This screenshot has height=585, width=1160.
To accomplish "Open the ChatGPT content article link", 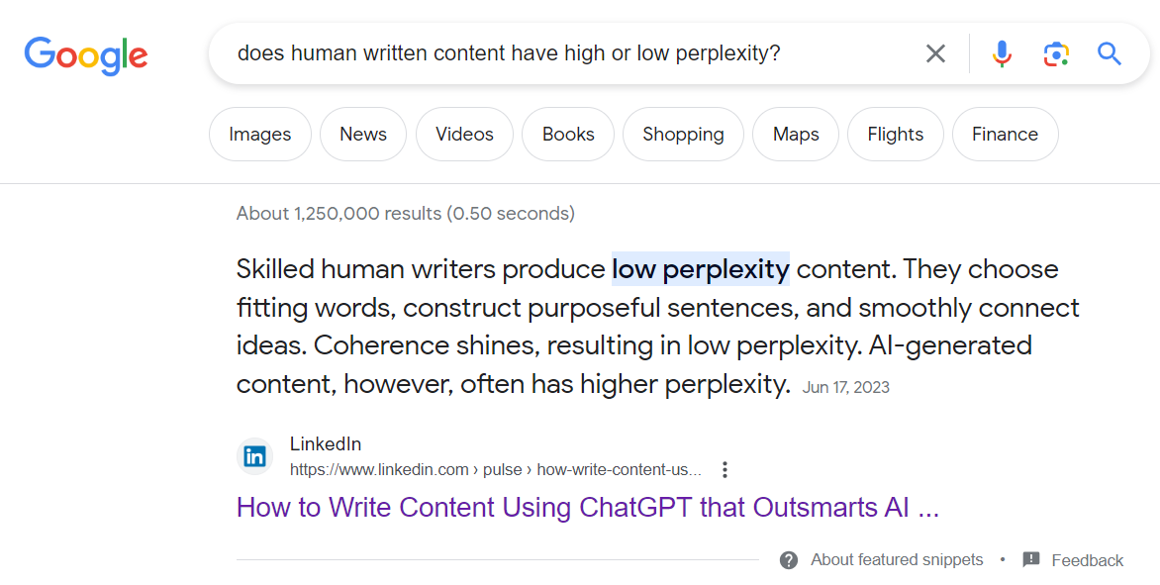I will tap(587, 508).
